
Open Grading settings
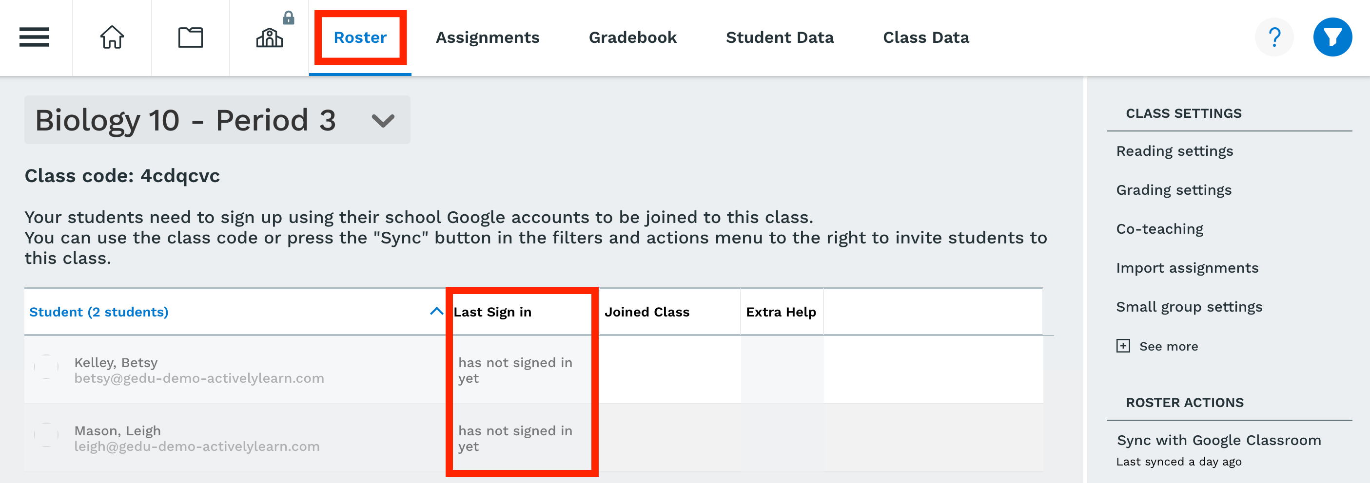[1174, 190]
